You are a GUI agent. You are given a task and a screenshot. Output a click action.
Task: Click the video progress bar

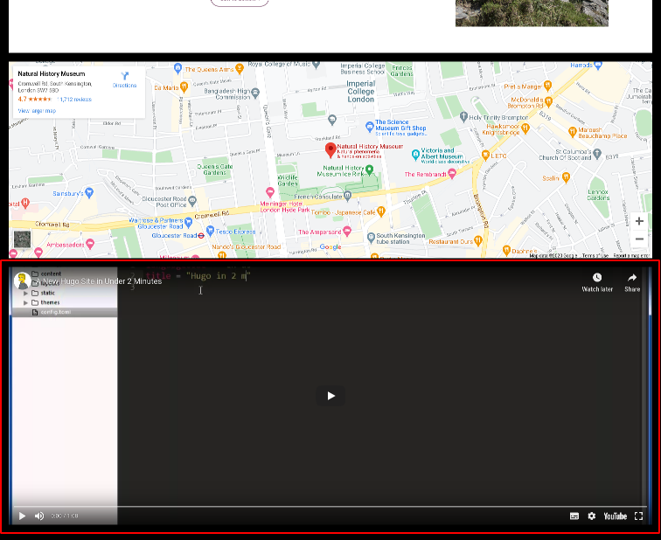pyautogui.click(x=330, y=506)
